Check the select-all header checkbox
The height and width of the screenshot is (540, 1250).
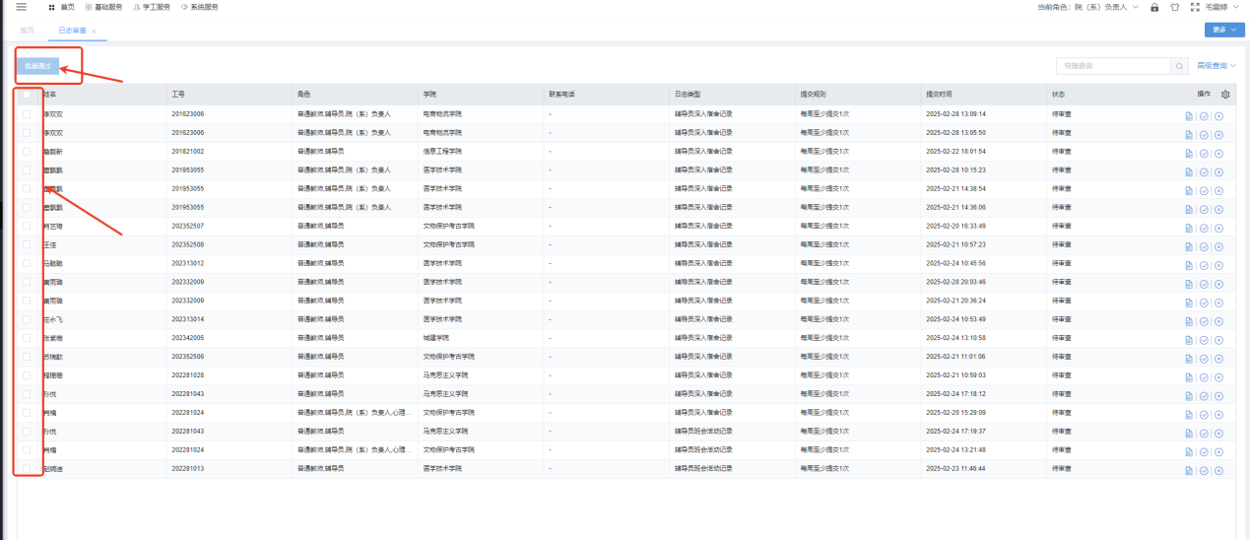tap(27, 95)
